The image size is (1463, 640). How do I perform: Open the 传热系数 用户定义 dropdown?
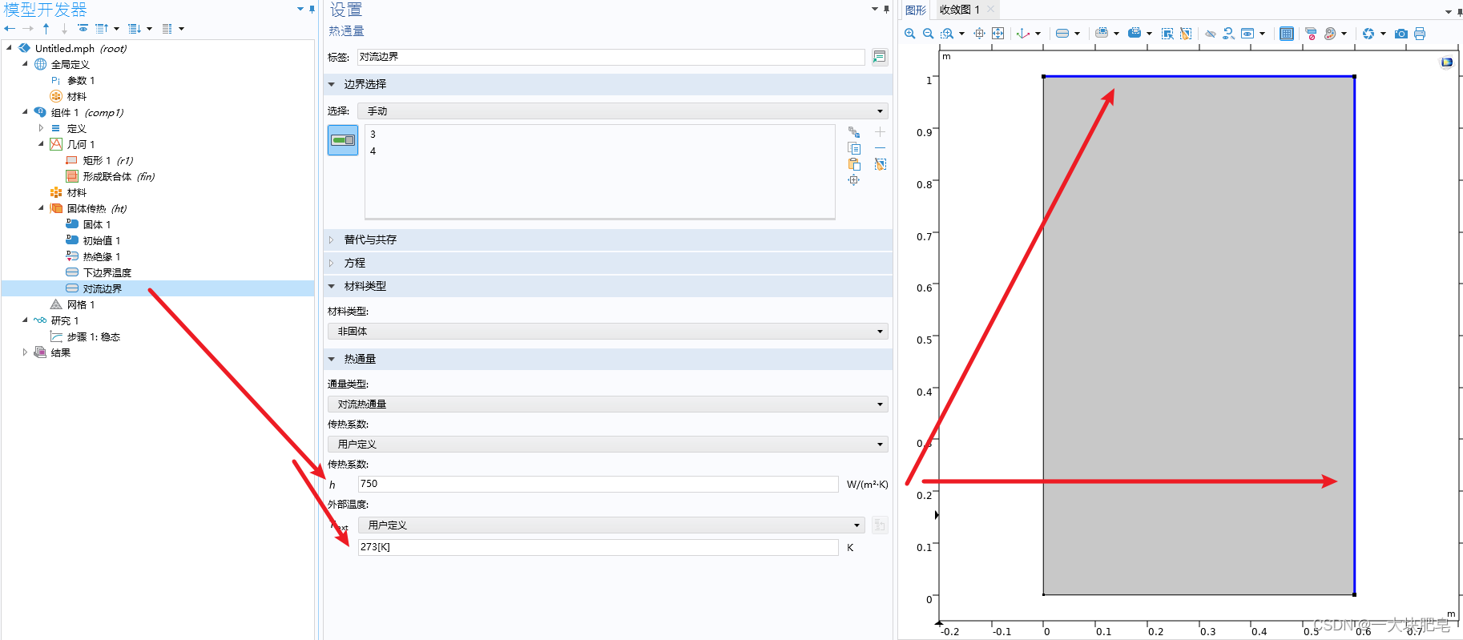608,445
